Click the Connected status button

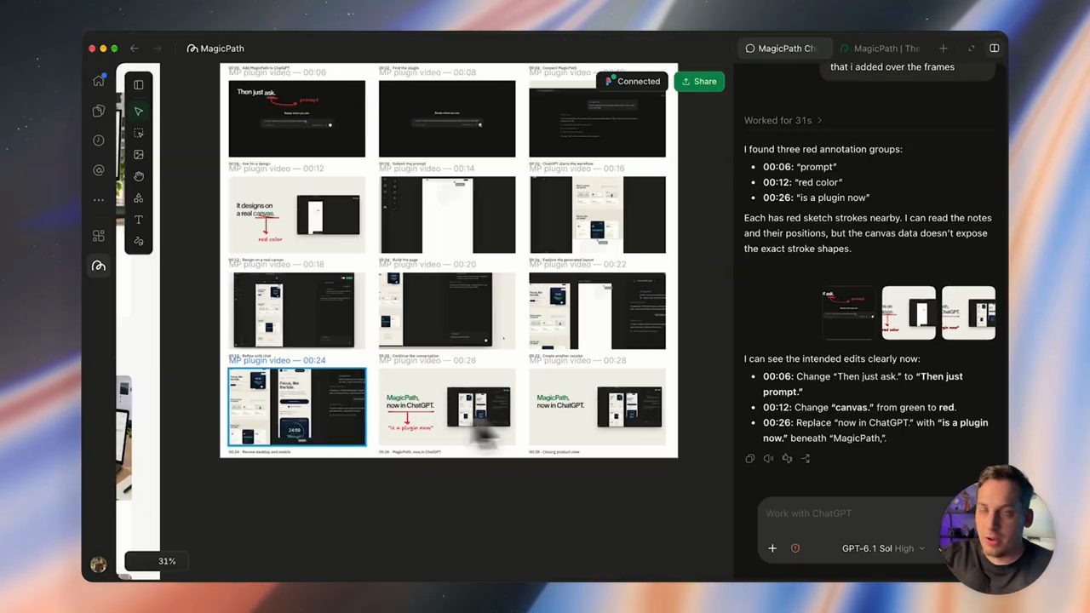(633, 82)
